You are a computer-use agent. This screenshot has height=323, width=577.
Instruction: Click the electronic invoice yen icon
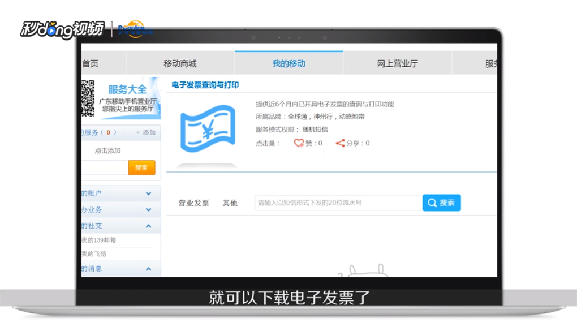point(208,129)
